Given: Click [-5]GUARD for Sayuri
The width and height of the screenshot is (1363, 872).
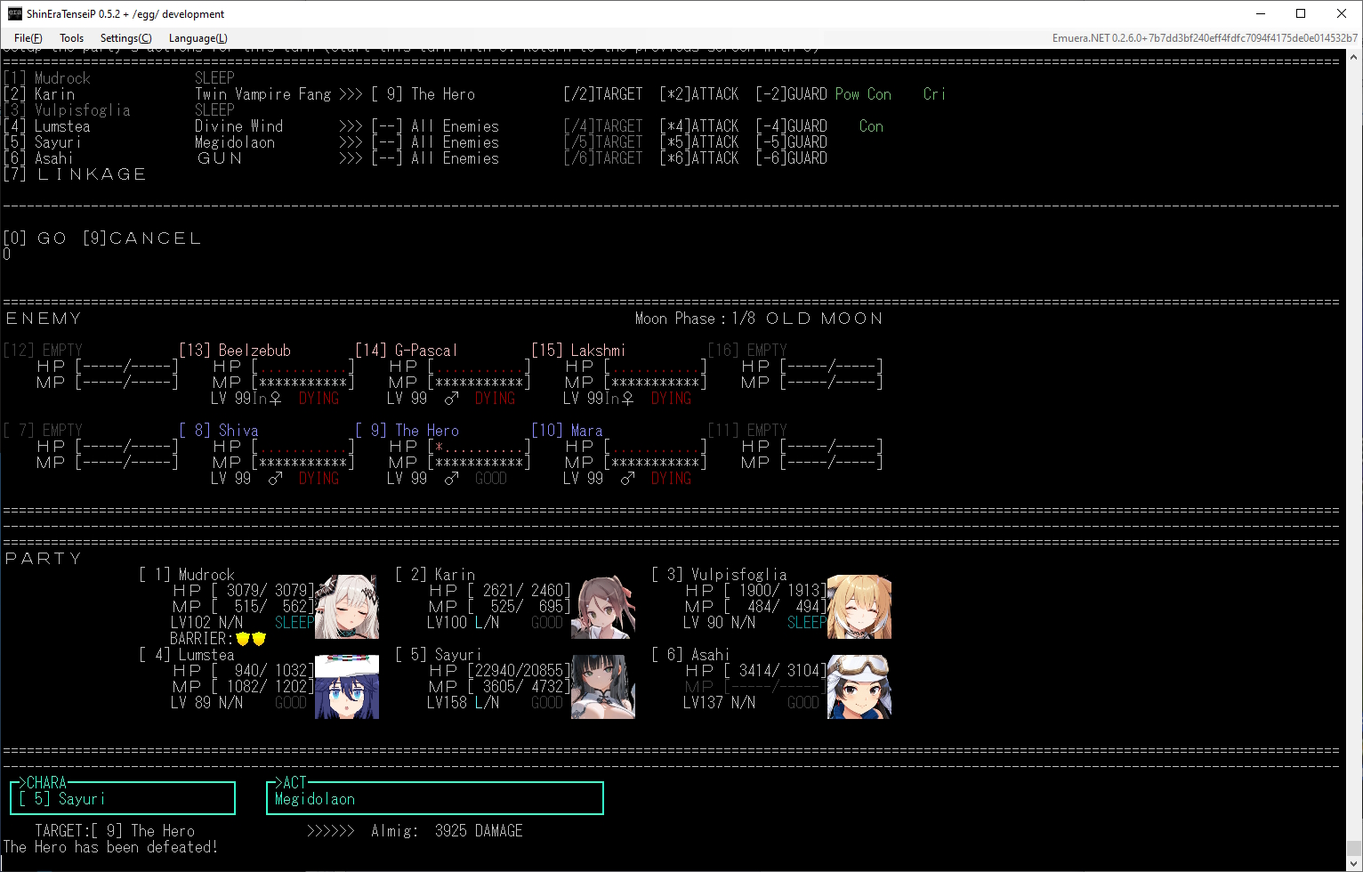Looking at the screenshot, I should 792,142.
